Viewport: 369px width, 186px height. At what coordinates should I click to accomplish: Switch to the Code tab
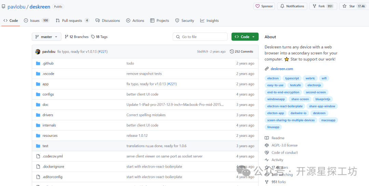pyautogui.click(x=11, y=21)
